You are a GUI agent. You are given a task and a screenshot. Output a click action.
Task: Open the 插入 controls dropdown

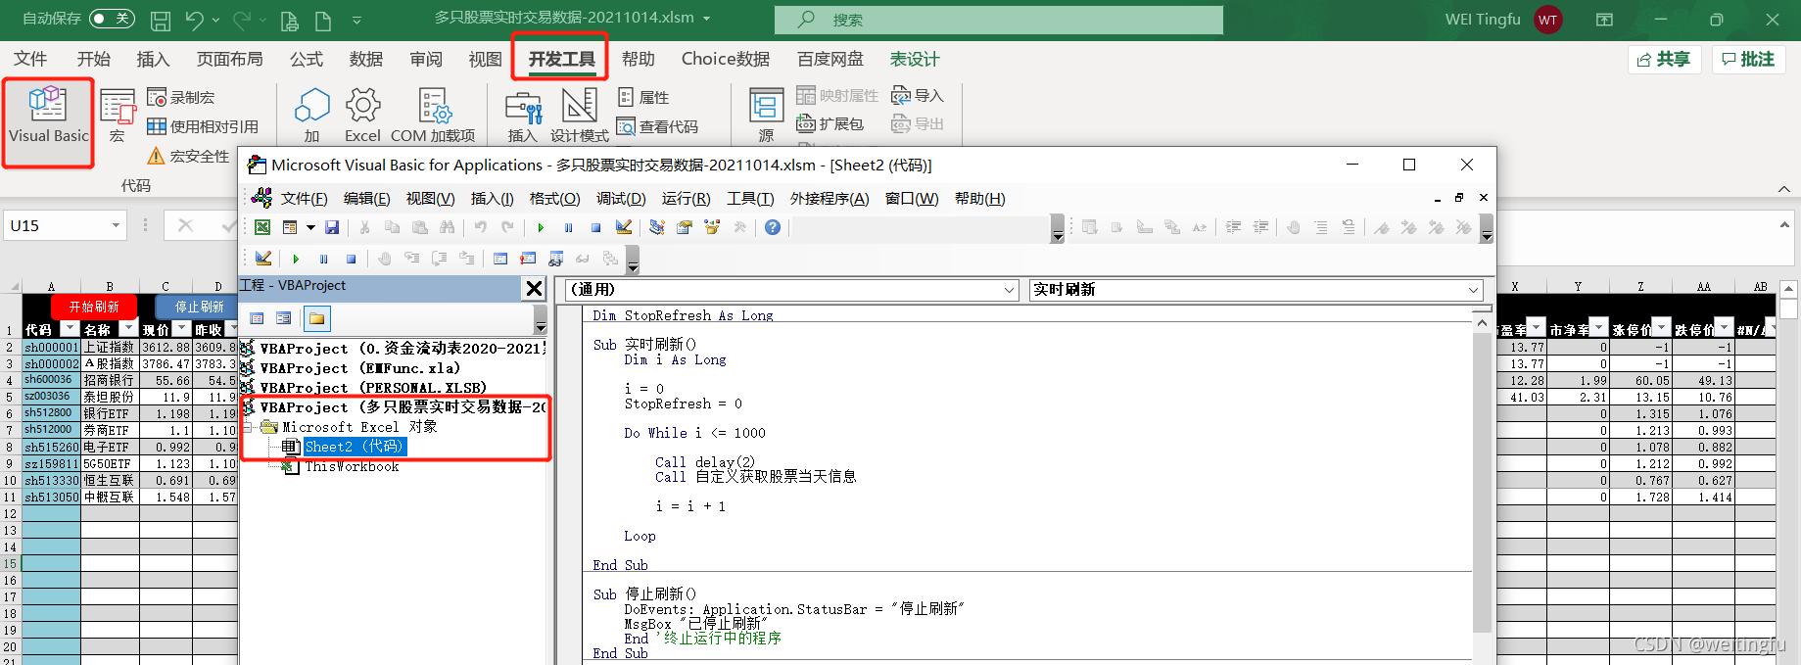coord(523,116)
